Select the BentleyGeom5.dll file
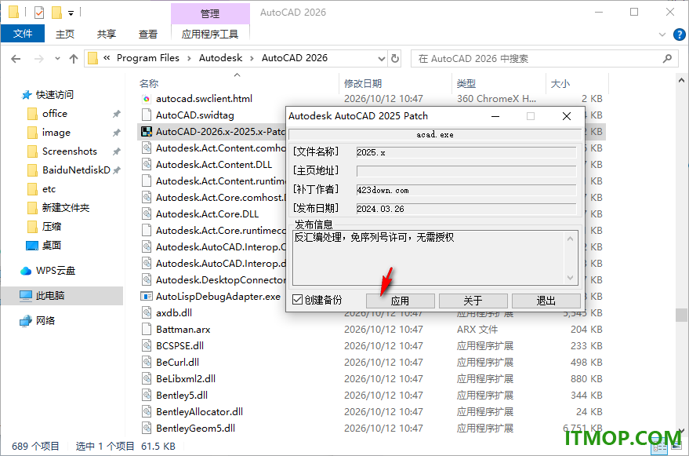 click(x=195, y=429)
